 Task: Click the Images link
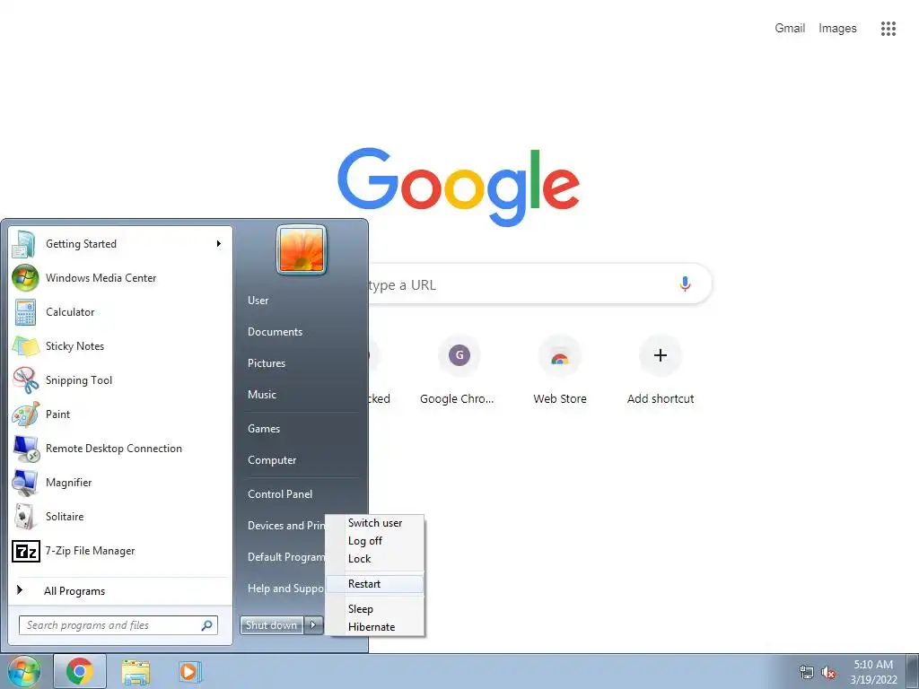[x=837, y=28]
